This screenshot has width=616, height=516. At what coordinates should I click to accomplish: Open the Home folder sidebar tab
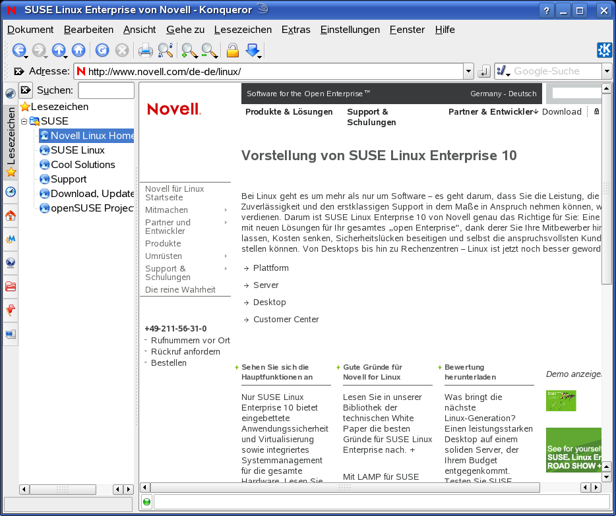pyautogui.click(x=11, y=215)
